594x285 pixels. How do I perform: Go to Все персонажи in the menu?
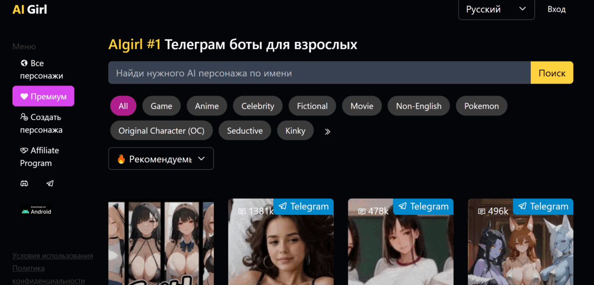pos(41,70)
